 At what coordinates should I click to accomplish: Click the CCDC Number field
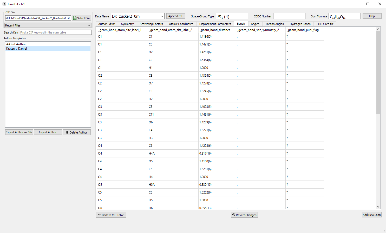pos(289,16)
